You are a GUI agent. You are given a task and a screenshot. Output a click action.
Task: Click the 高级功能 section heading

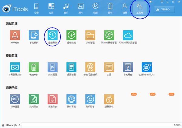12,87
